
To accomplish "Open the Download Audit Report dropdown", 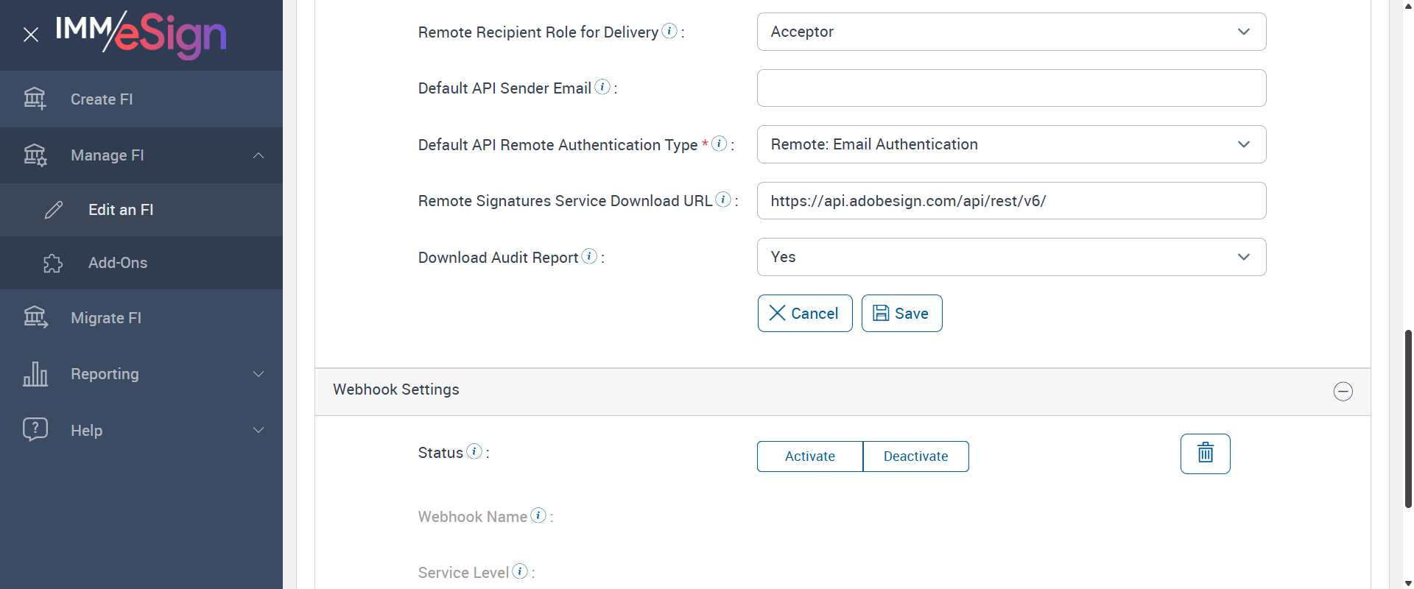I will click(x=1011, y=257).
